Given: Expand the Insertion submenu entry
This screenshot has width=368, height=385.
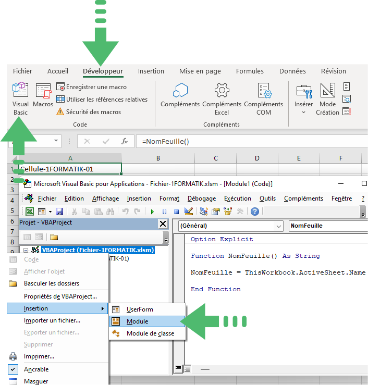Looking at the screenshot, I should click(57, 308).
